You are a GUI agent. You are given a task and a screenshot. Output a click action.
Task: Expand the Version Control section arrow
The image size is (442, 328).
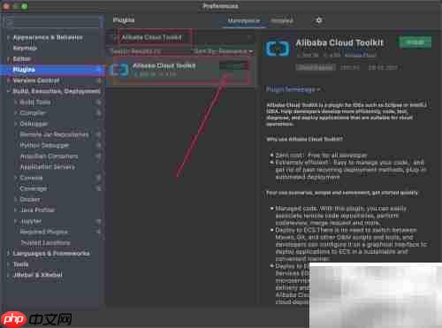click(8, 80)
